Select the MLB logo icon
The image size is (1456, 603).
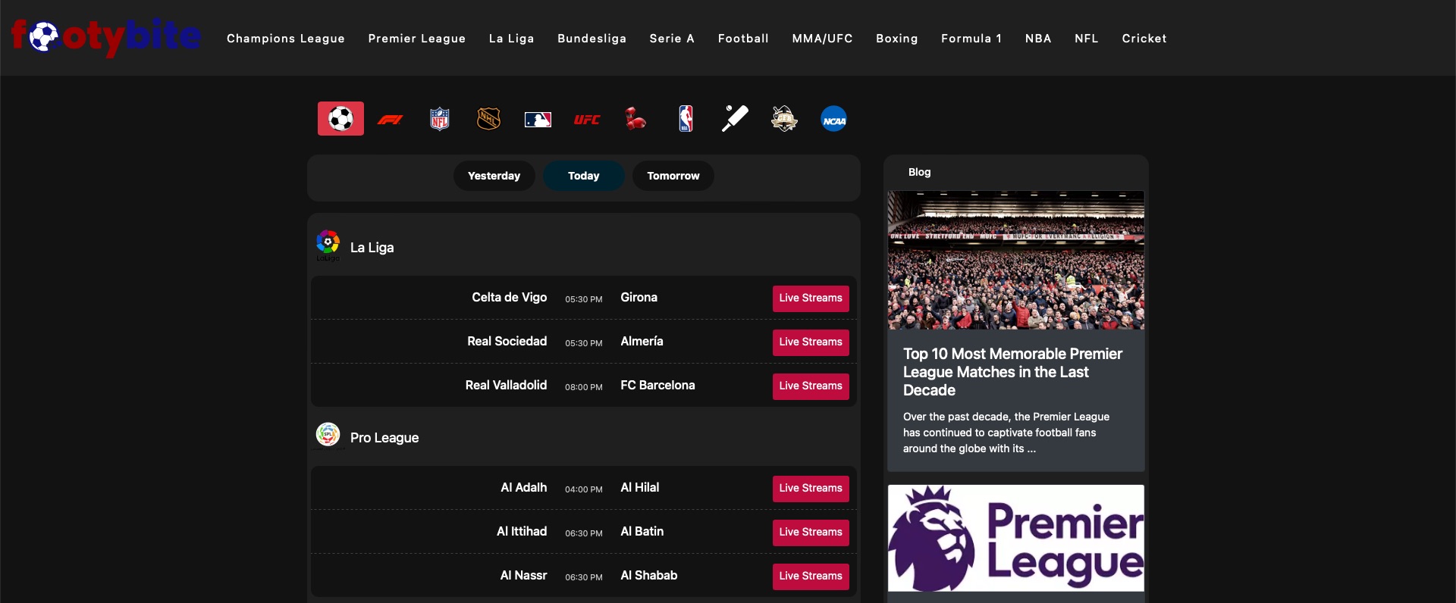click(x=538, y=120)
